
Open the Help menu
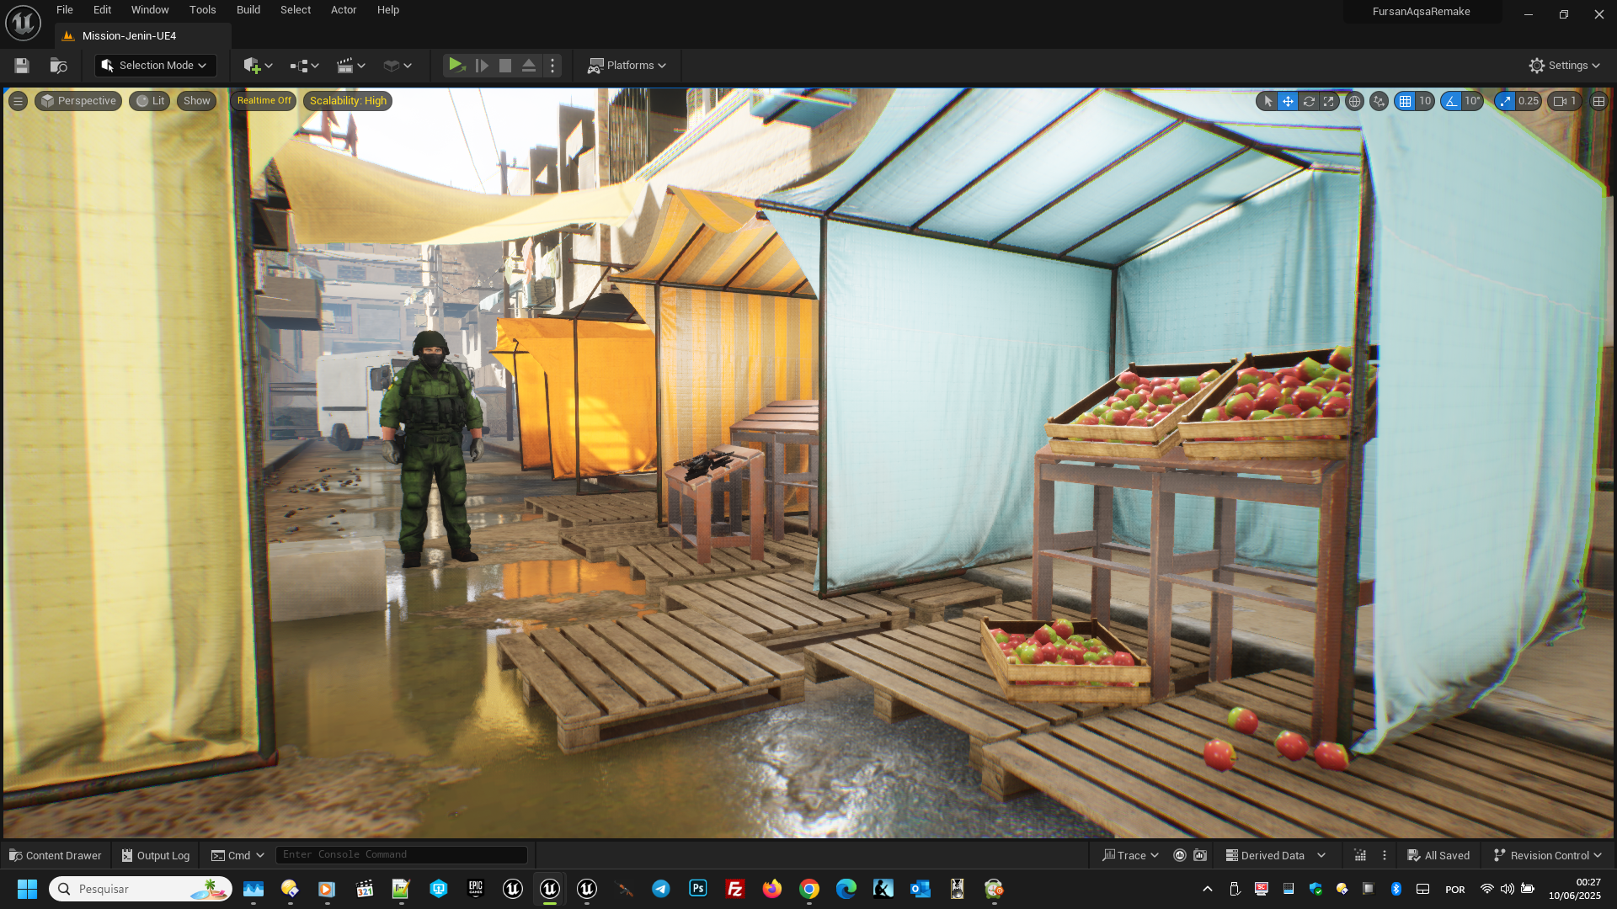(x=388, y=10)
